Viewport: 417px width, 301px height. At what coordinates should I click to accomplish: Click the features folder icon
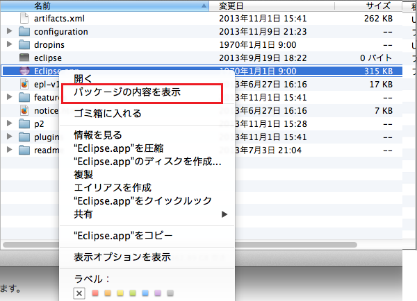24,97
